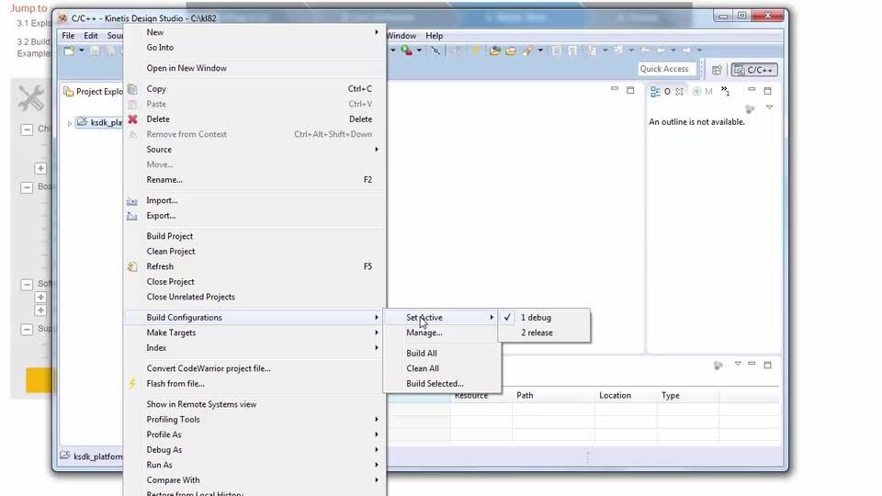This screenshot has width=882, height=496.
Task: Click the Project Explorer folder tab icon
Action: 68,92
